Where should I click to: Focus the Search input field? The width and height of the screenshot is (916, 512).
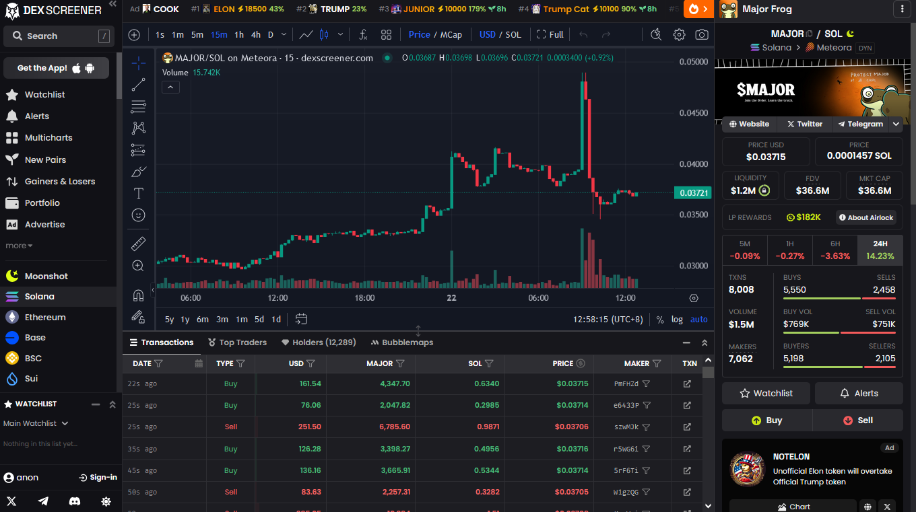(x=59, y=36)
